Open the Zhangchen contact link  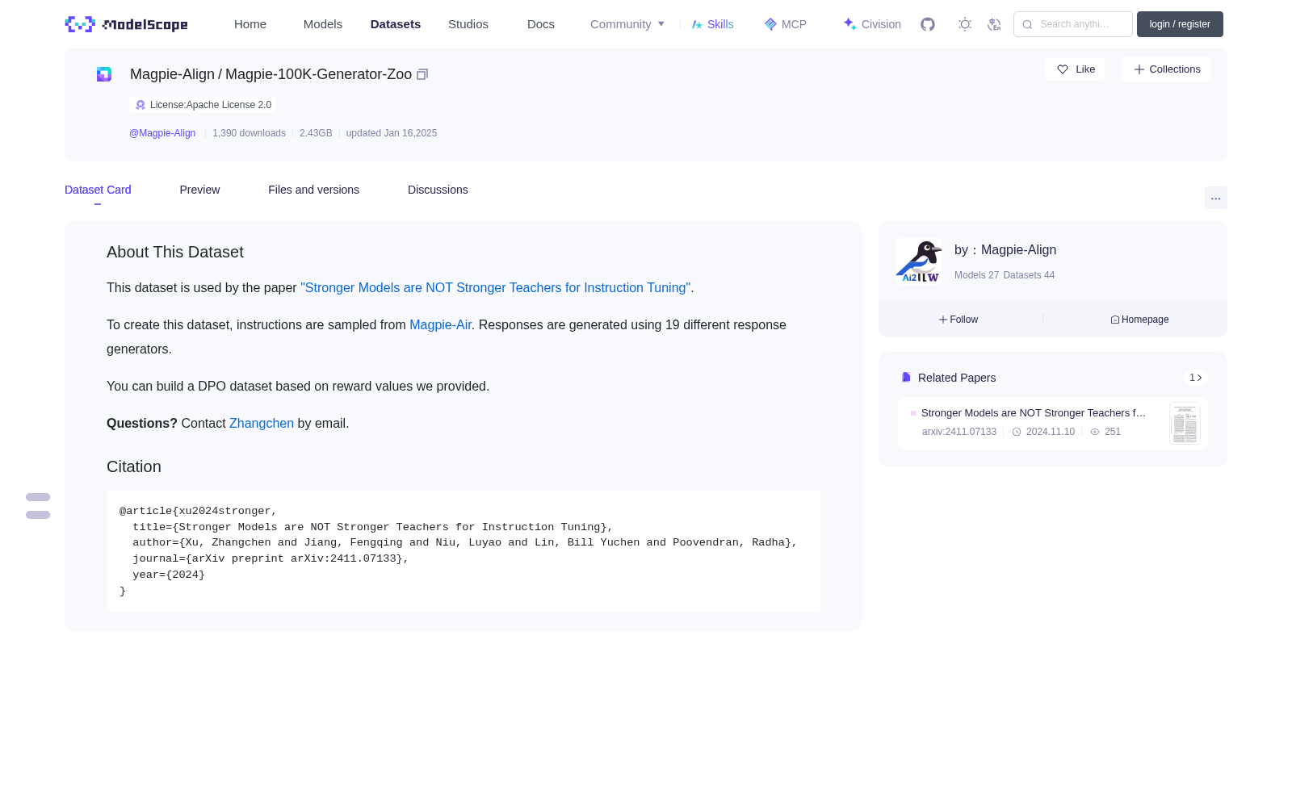click(262, 424)
